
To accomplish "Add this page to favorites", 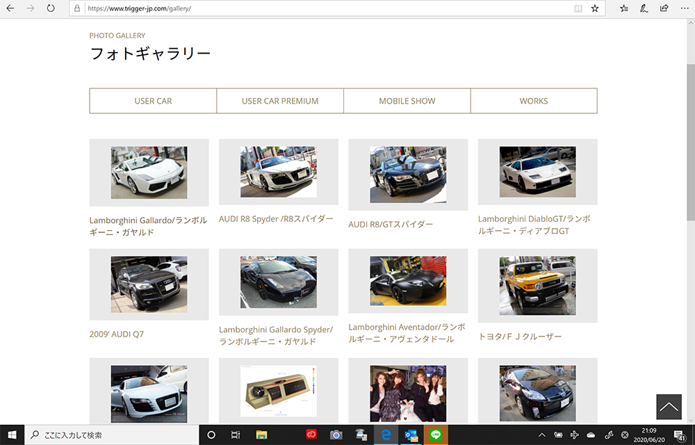I will [595, 8].
